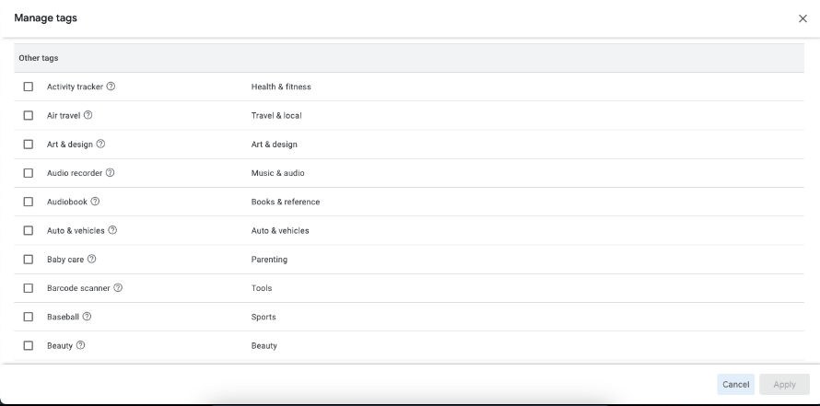
Task: Select the Barcode scanner checkbox
Action: point(28,288)
